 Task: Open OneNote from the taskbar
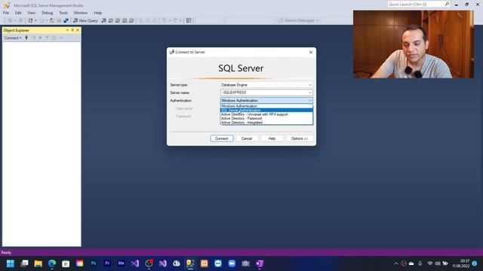point(260,263)
